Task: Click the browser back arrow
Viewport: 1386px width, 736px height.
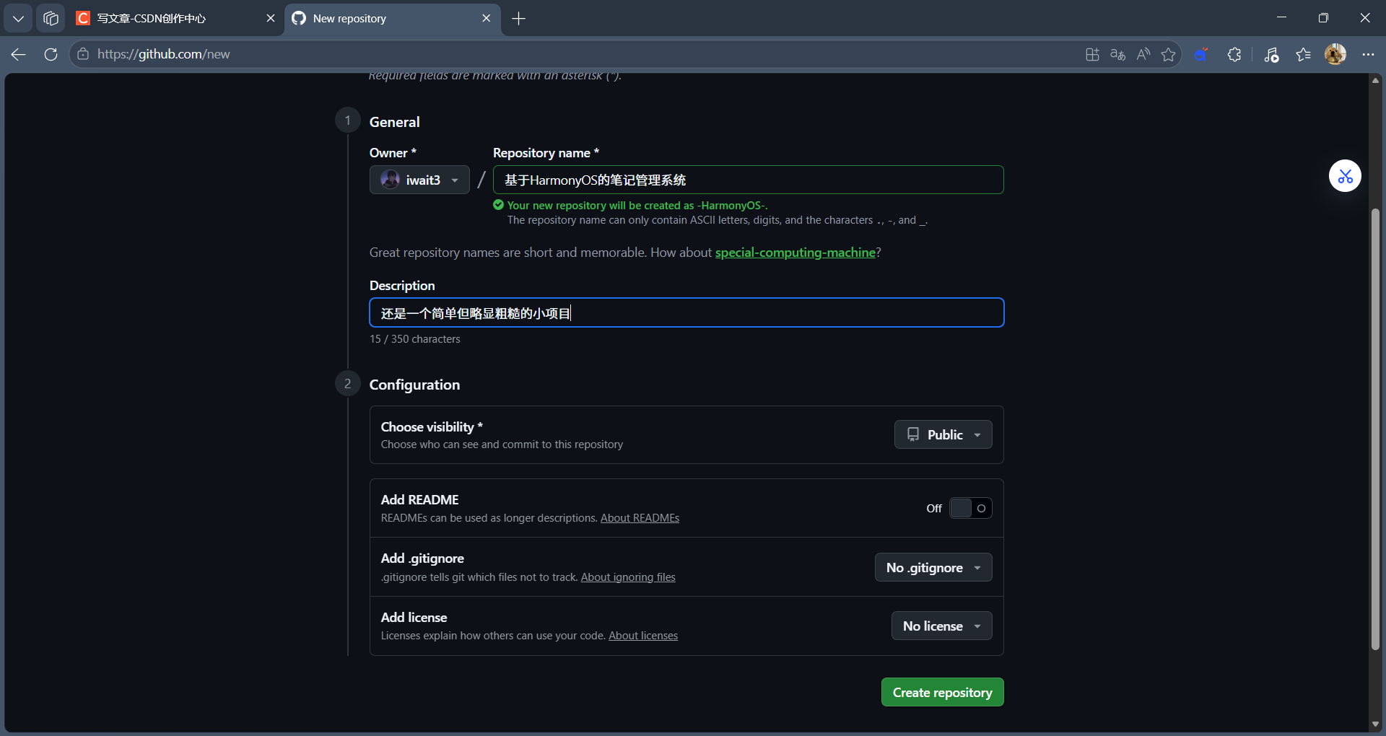Action: point(19,54)
